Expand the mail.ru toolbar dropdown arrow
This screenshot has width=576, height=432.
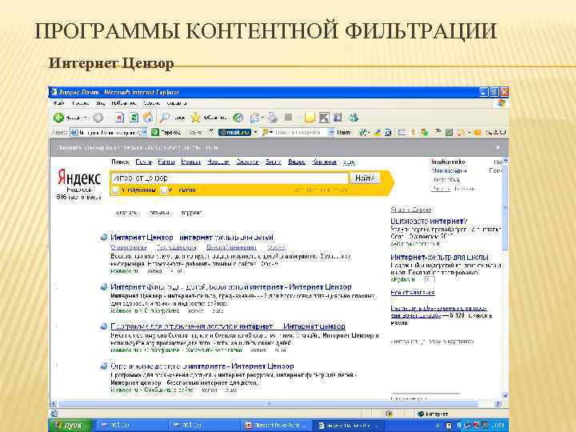click(256, 132)
